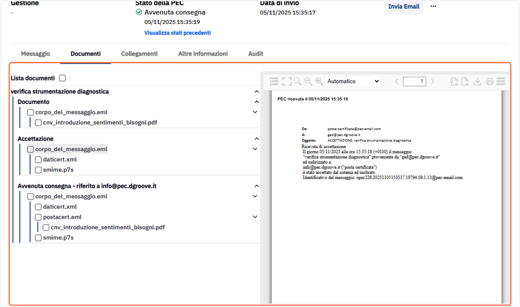
Task: Click the document icon with circular arrows
Action: click(x=454, y=81)
